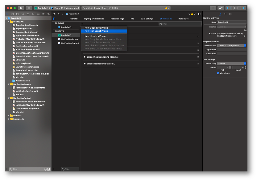The width and height of the screenshot is (257, 181).
Task: Go back in editor history
Action: pyautogui.click(x=59, y=14)
